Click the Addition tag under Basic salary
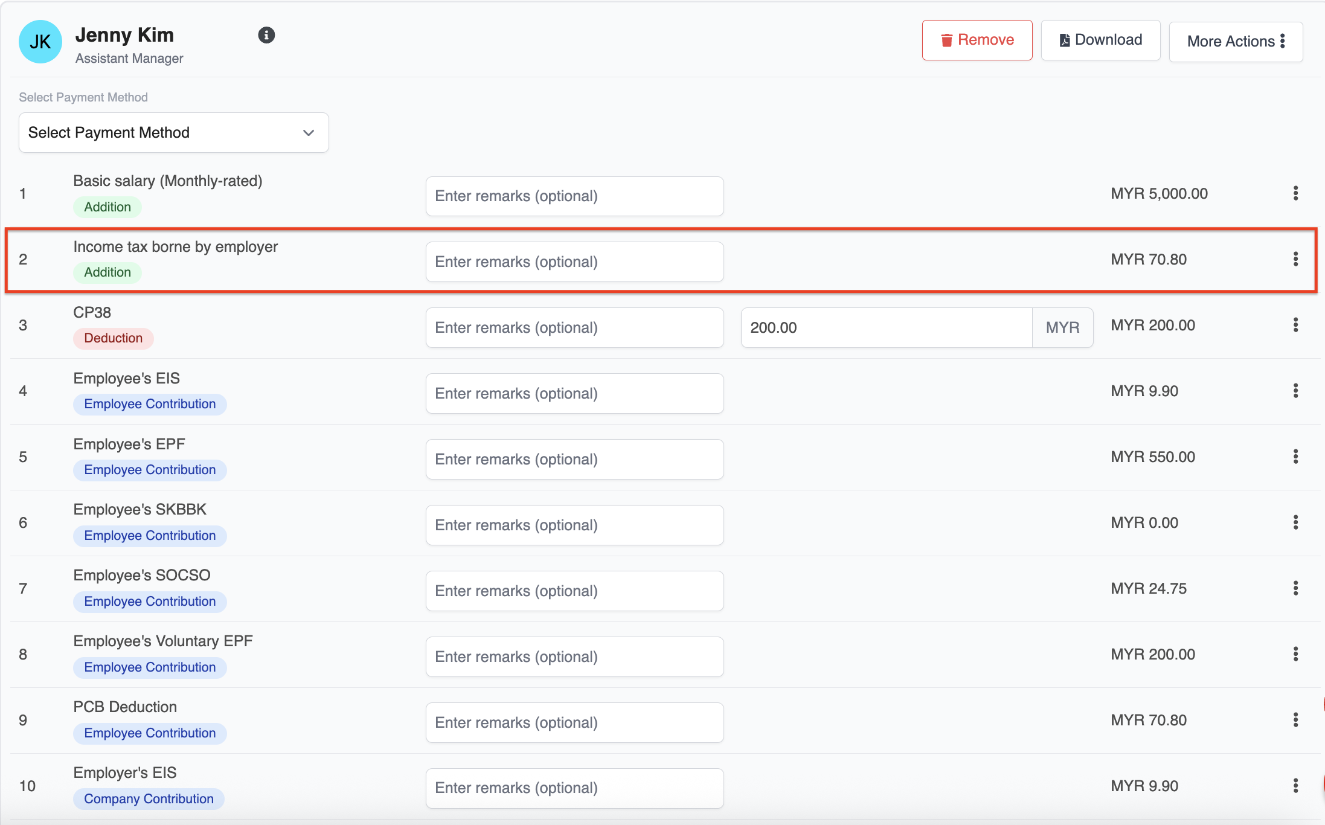 click(107, 207)
